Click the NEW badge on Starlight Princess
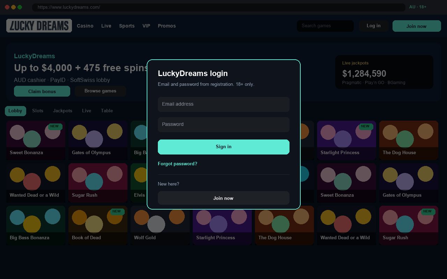The height and width of the screenshot is (279, 447). point(366,126)
